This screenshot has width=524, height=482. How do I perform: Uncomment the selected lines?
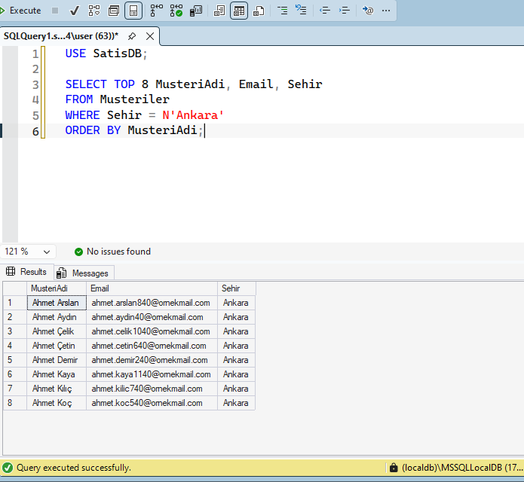[301, 10]
